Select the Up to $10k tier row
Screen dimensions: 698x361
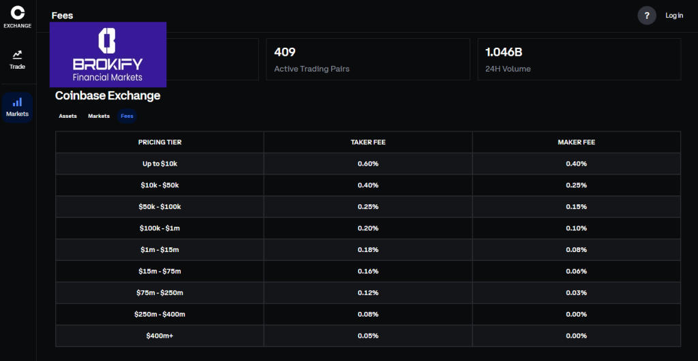tap(160, 163)
